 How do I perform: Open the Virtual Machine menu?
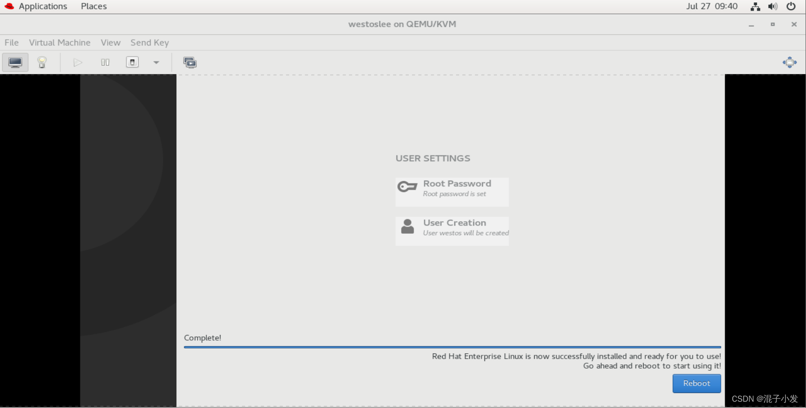point(60,43)
